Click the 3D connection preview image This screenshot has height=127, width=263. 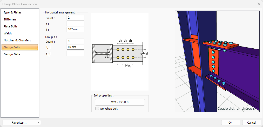(217, 61)
